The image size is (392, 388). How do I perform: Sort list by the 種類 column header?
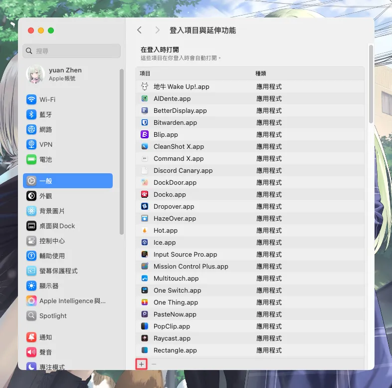point(261,73)
